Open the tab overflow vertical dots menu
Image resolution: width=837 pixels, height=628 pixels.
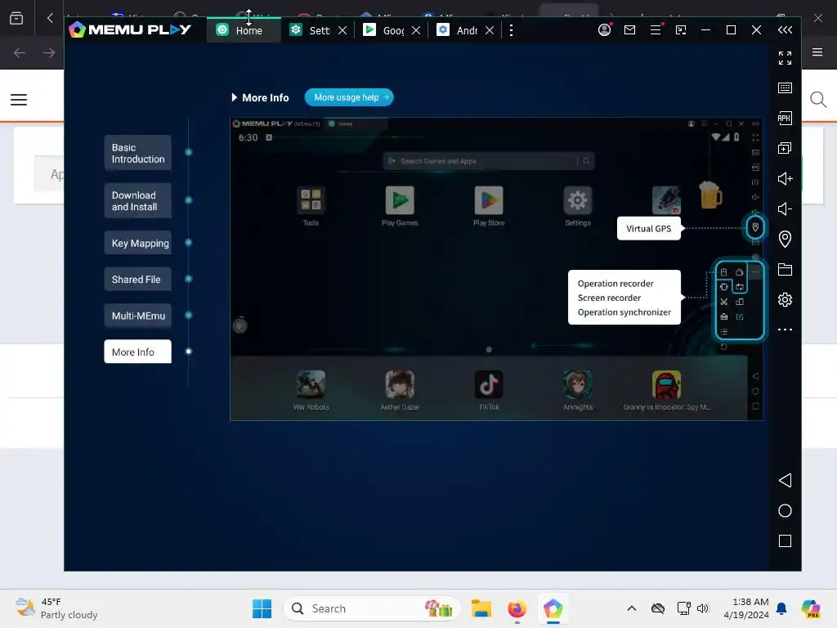point(512,30)
